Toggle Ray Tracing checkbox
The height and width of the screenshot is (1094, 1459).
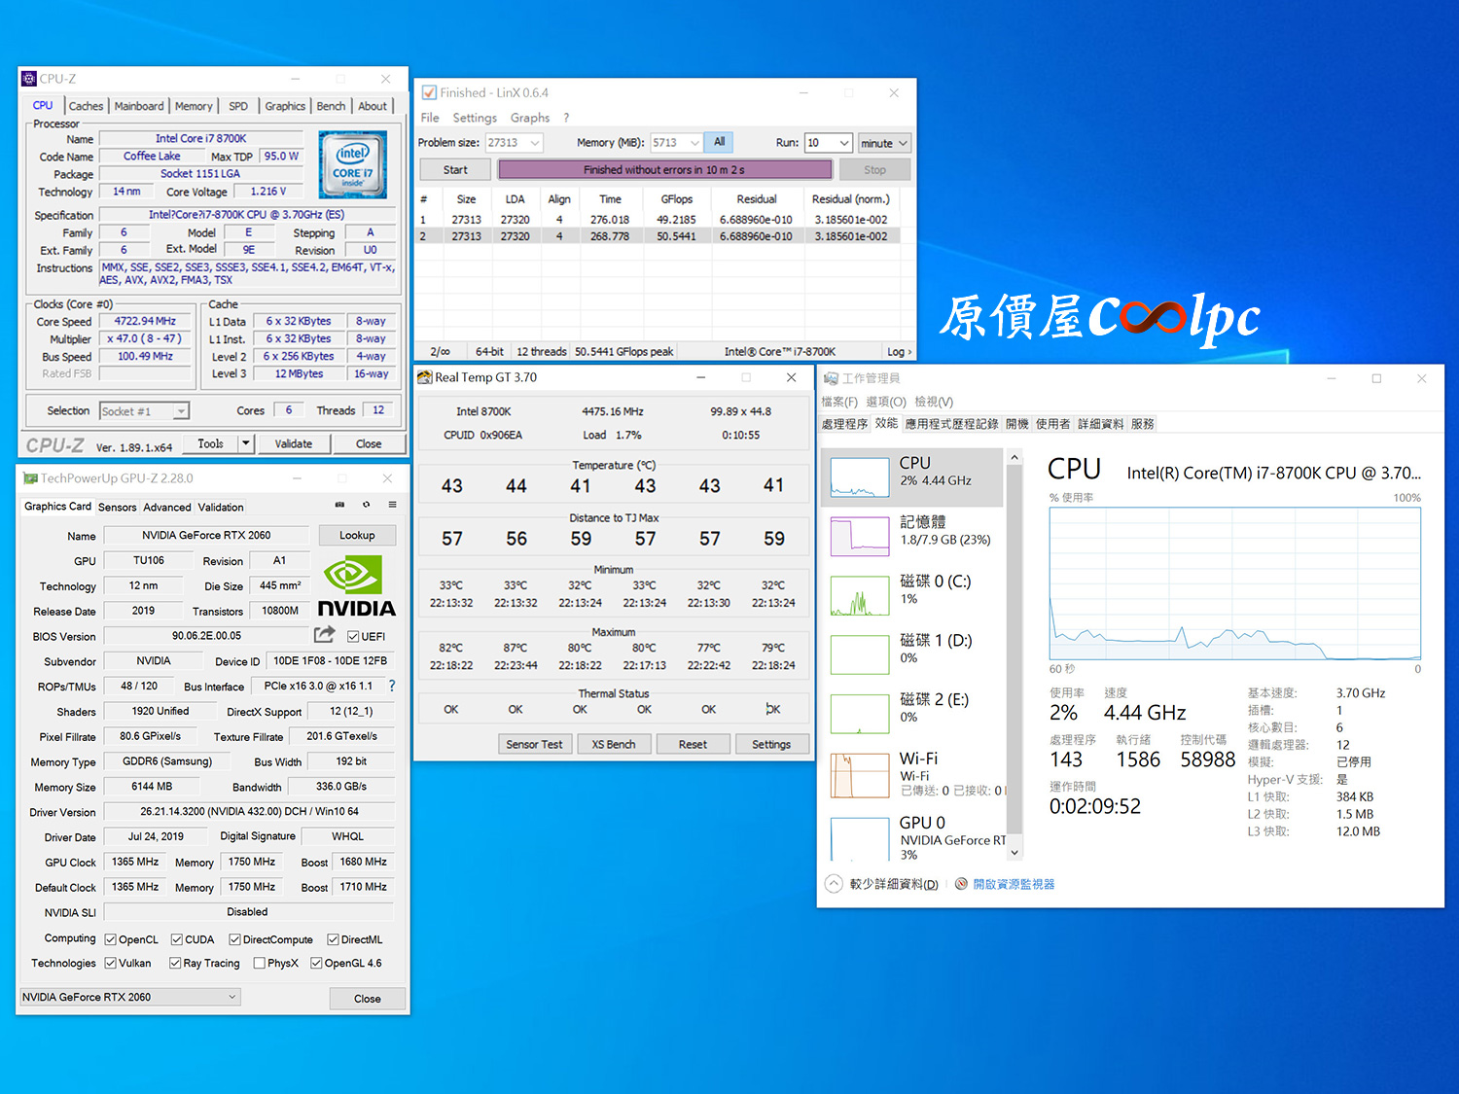175,963
